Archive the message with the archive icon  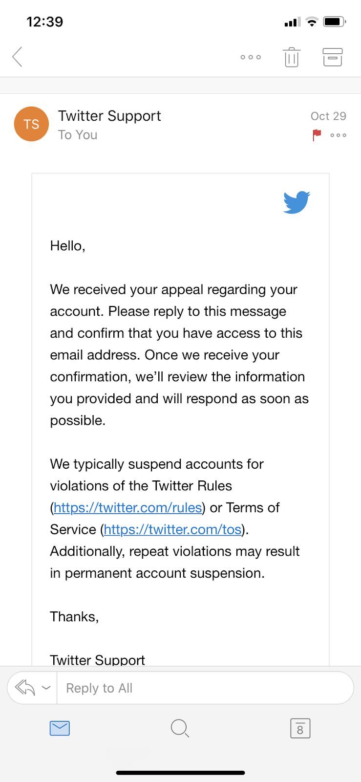332,57
